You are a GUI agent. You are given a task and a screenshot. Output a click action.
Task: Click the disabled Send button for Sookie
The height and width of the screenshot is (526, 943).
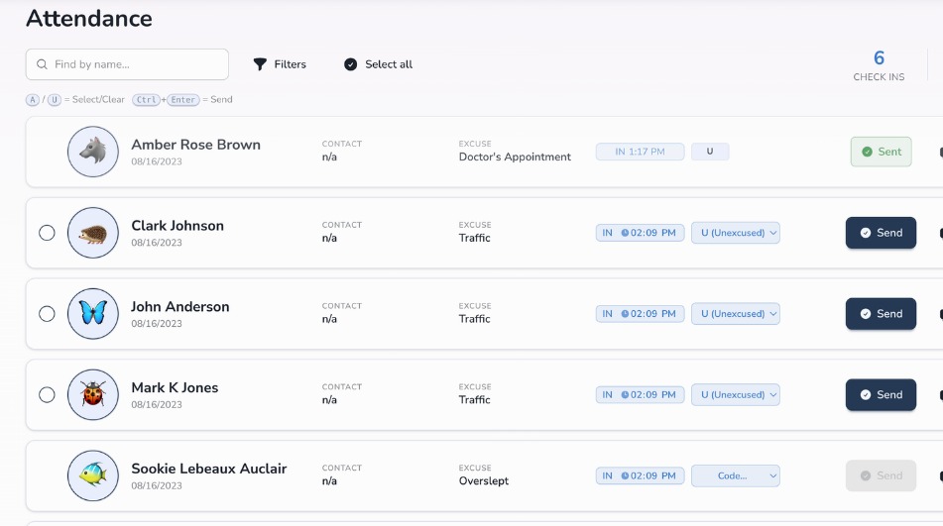[881, 475]
